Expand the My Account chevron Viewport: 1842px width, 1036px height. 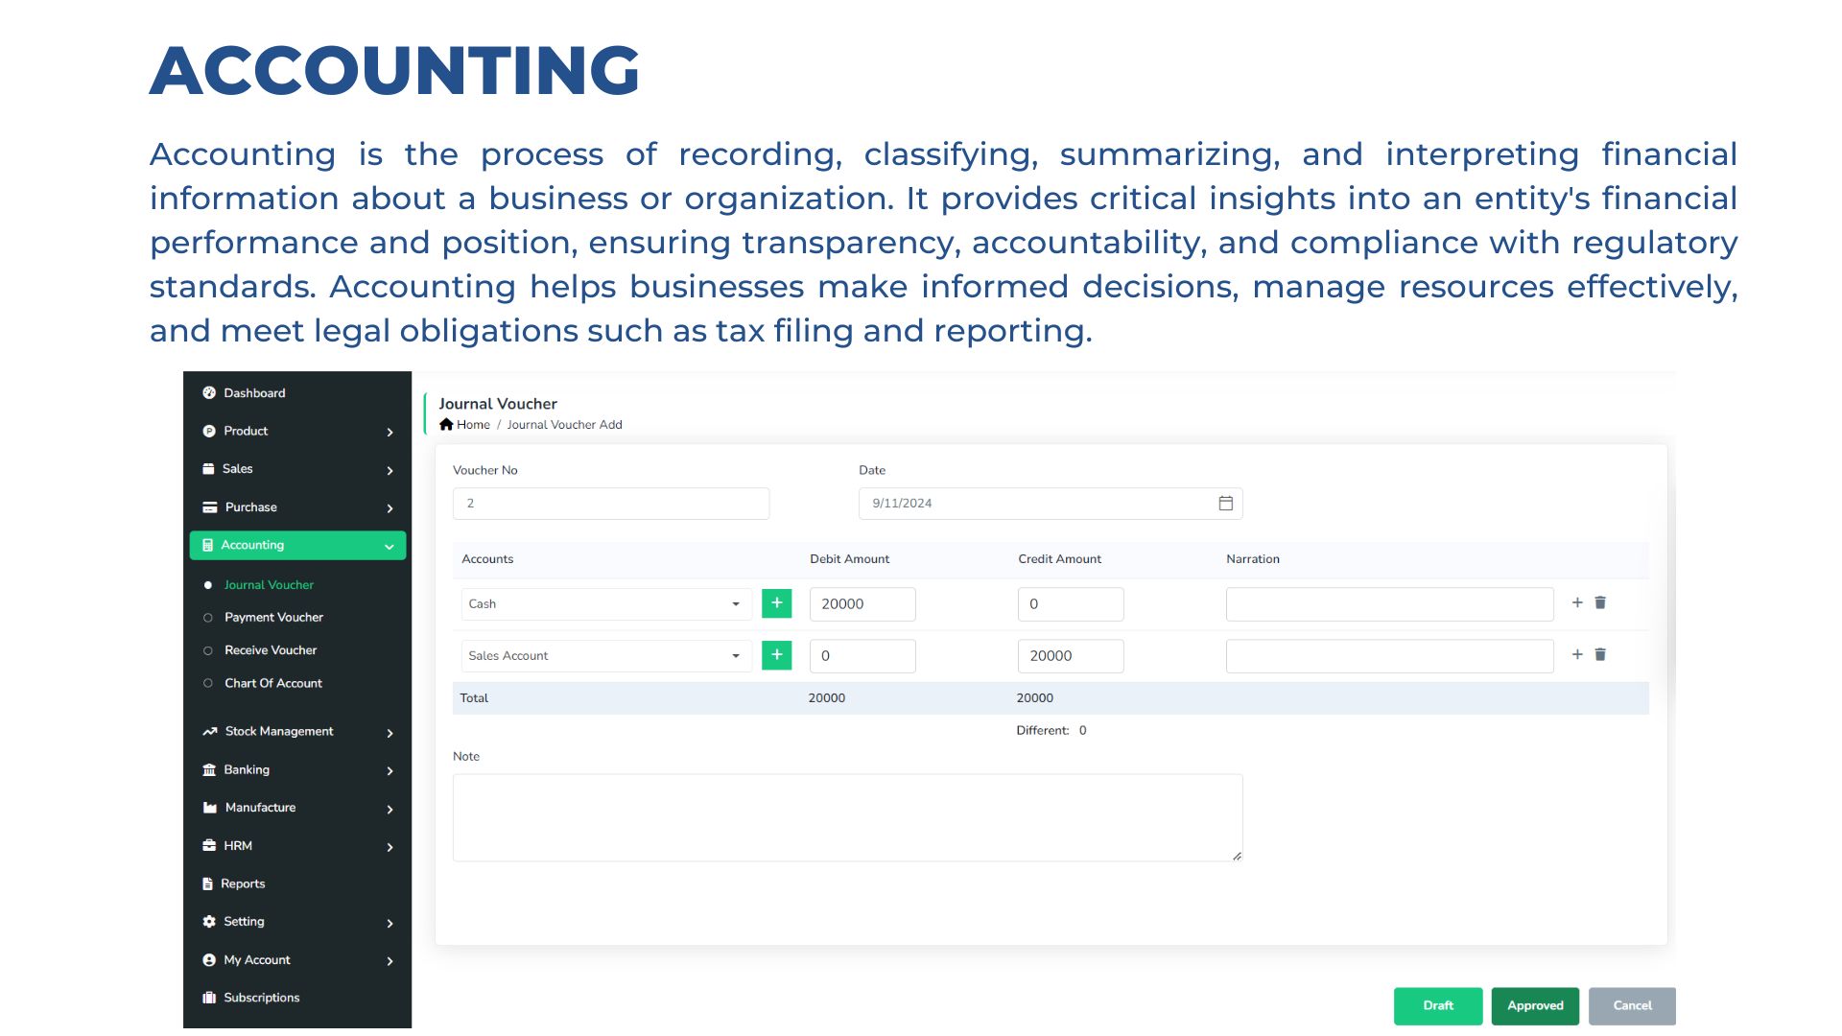[390, 961]
